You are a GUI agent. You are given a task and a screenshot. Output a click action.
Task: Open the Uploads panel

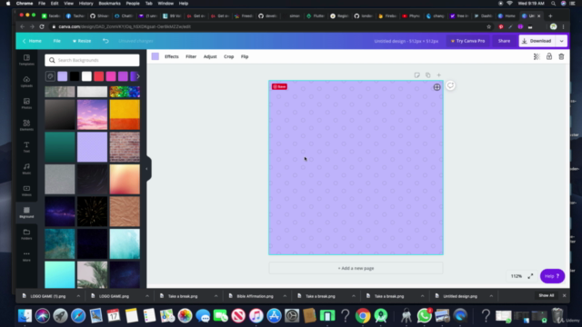pyautogui.click(x=26, y=82)
